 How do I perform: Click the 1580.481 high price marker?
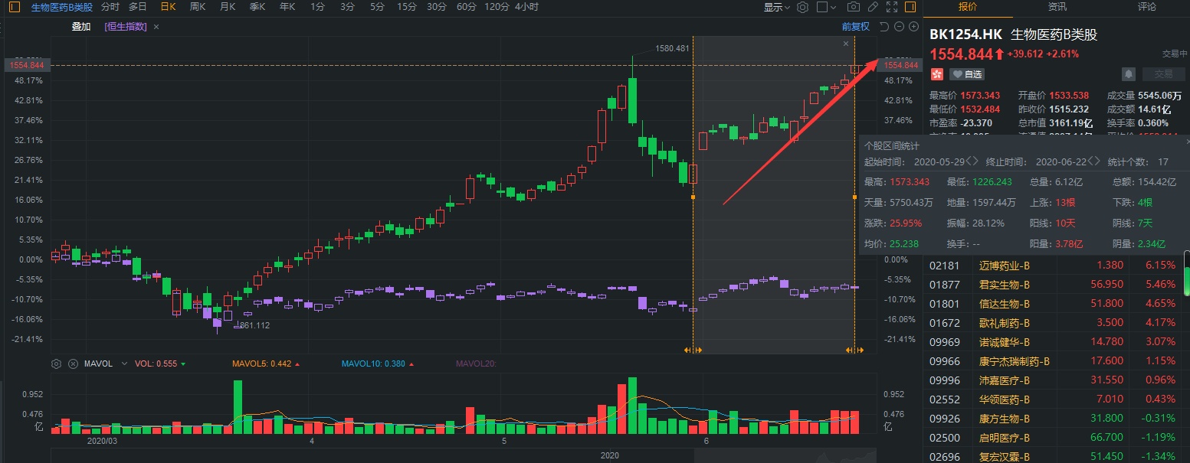pos(672,48)
